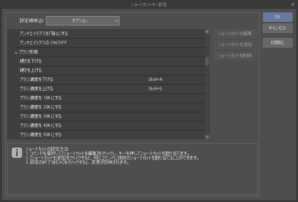Click the キャンセル button

[x=277, y=28]
